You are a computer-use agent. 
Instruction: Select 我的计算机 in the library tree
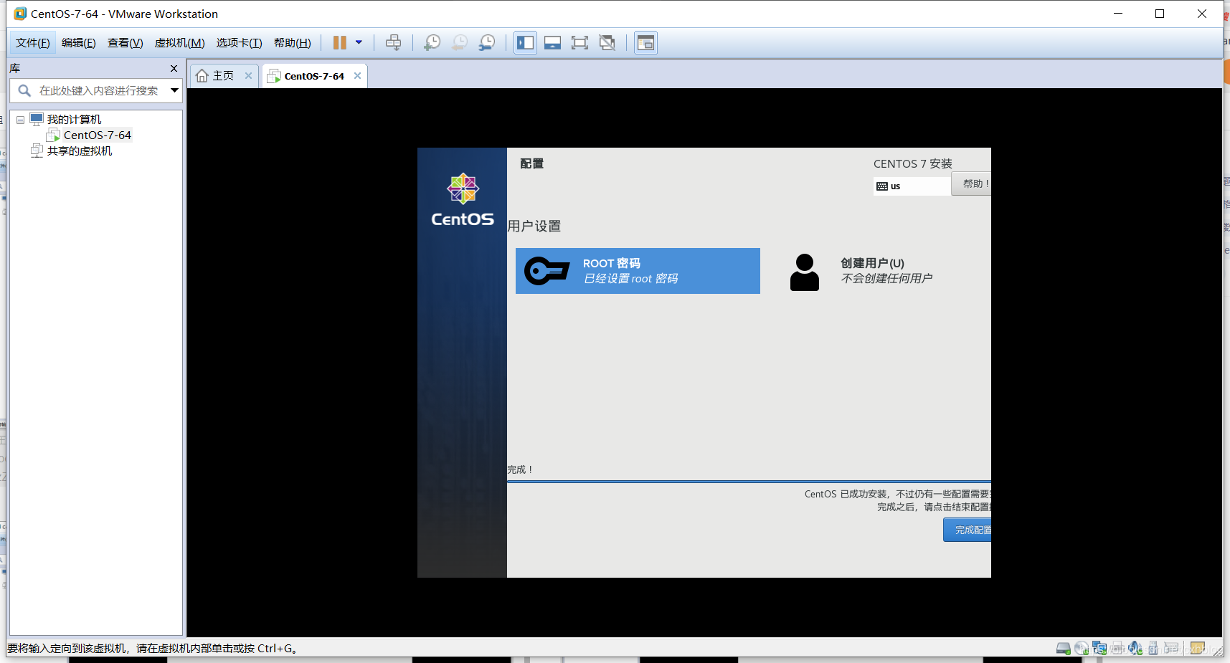point(74,120)
